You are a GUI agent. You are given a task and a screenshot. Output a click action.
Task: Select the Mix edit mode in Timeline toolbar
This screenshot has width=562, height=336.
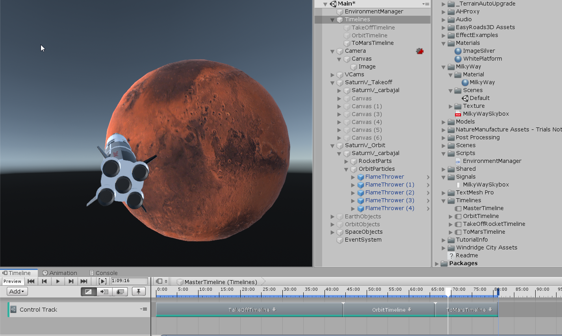click(88, 291)
